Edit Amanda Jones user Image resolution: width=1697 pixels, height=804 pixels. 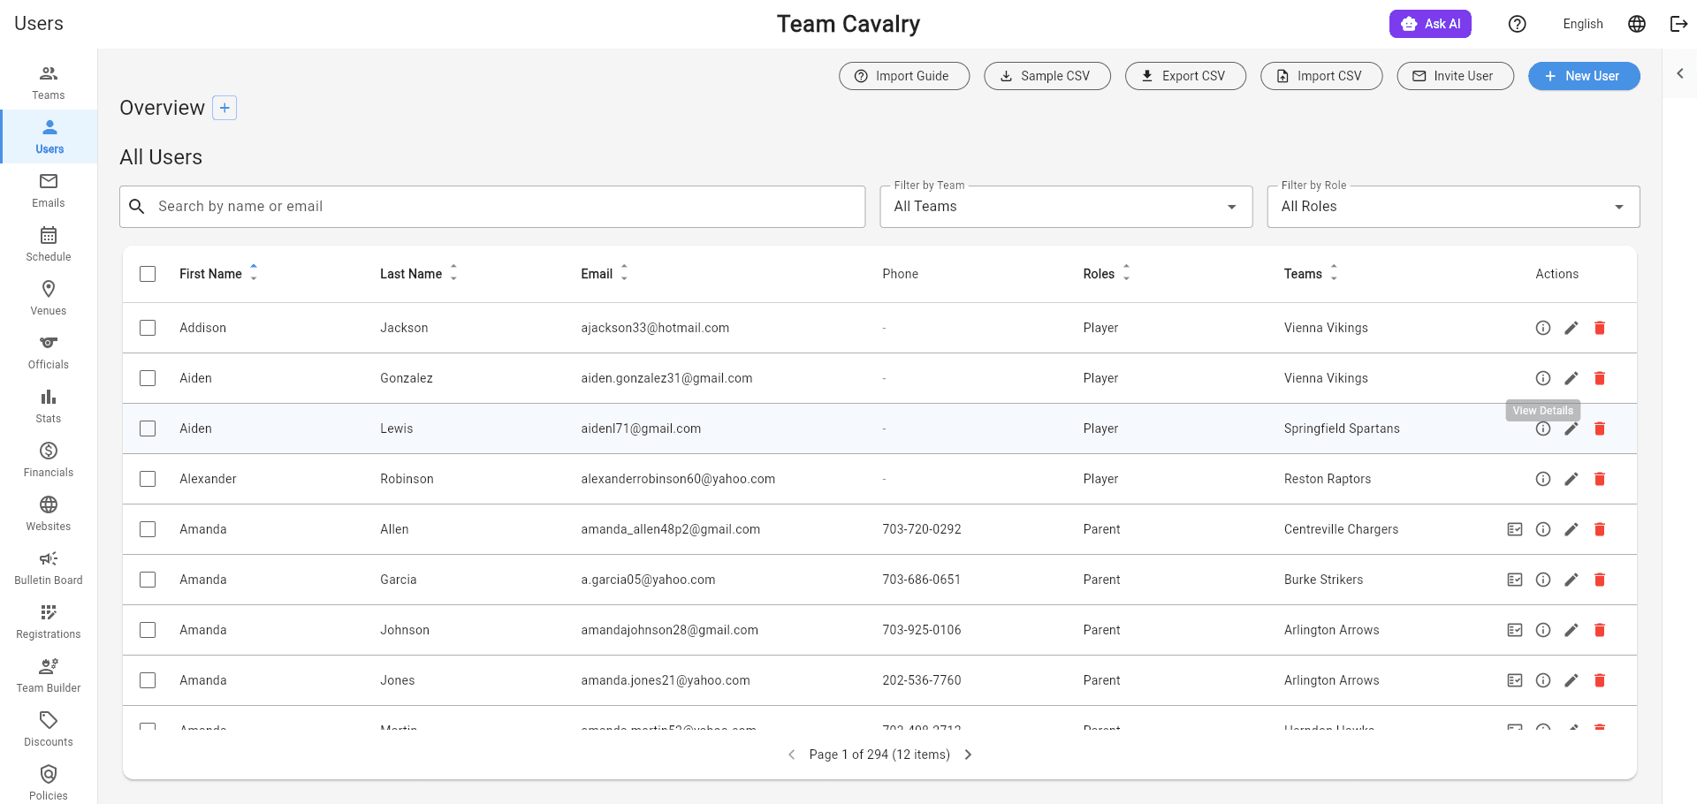click(1571, 680)
